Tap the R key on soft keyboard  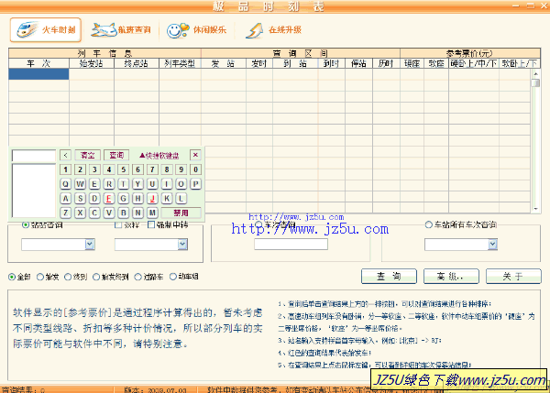click(109, 184)
